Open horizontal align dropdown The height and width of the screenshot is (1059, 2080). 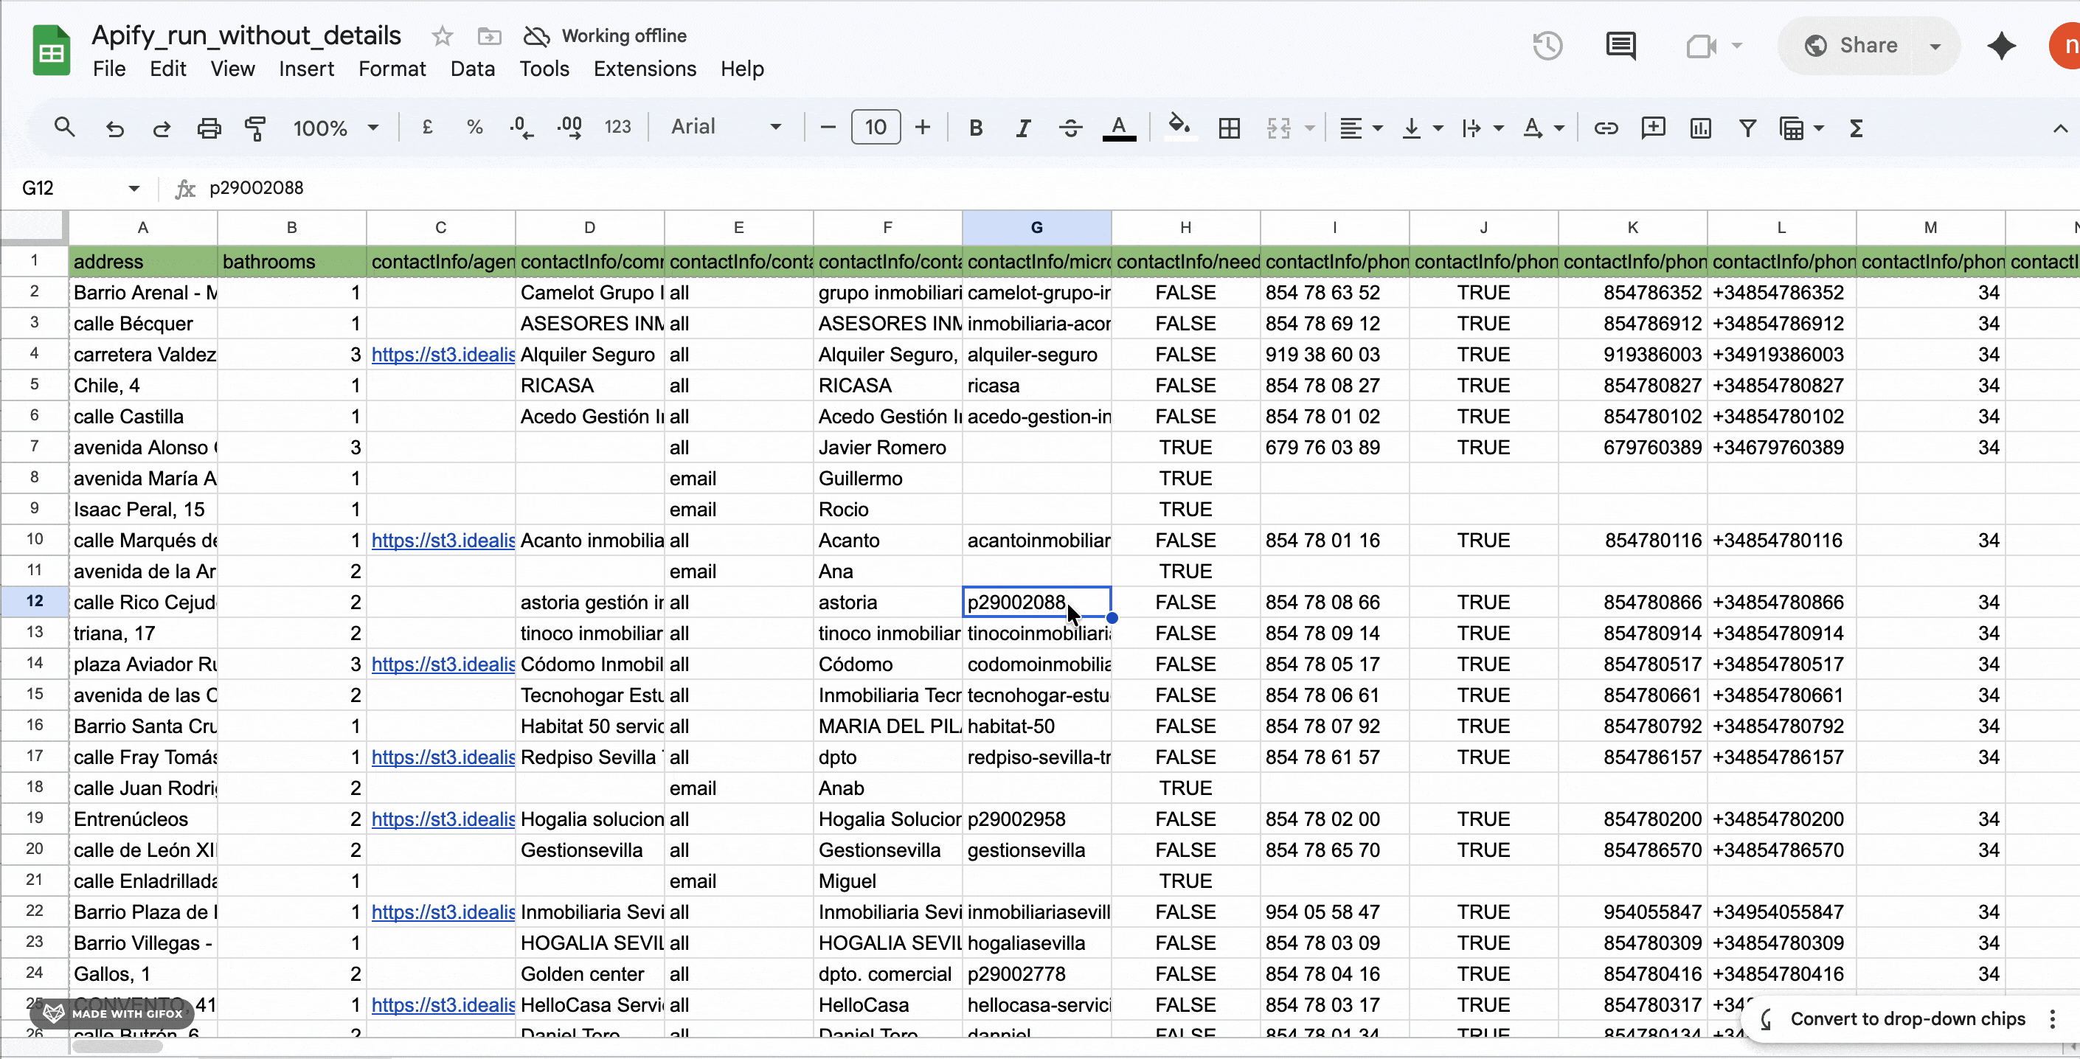tap(1361, 128)
